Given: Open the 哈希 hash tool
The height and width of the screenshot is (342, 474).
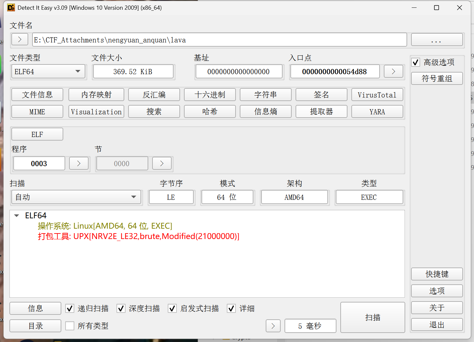Looking at the screenshot, I should tap(210, 111).
